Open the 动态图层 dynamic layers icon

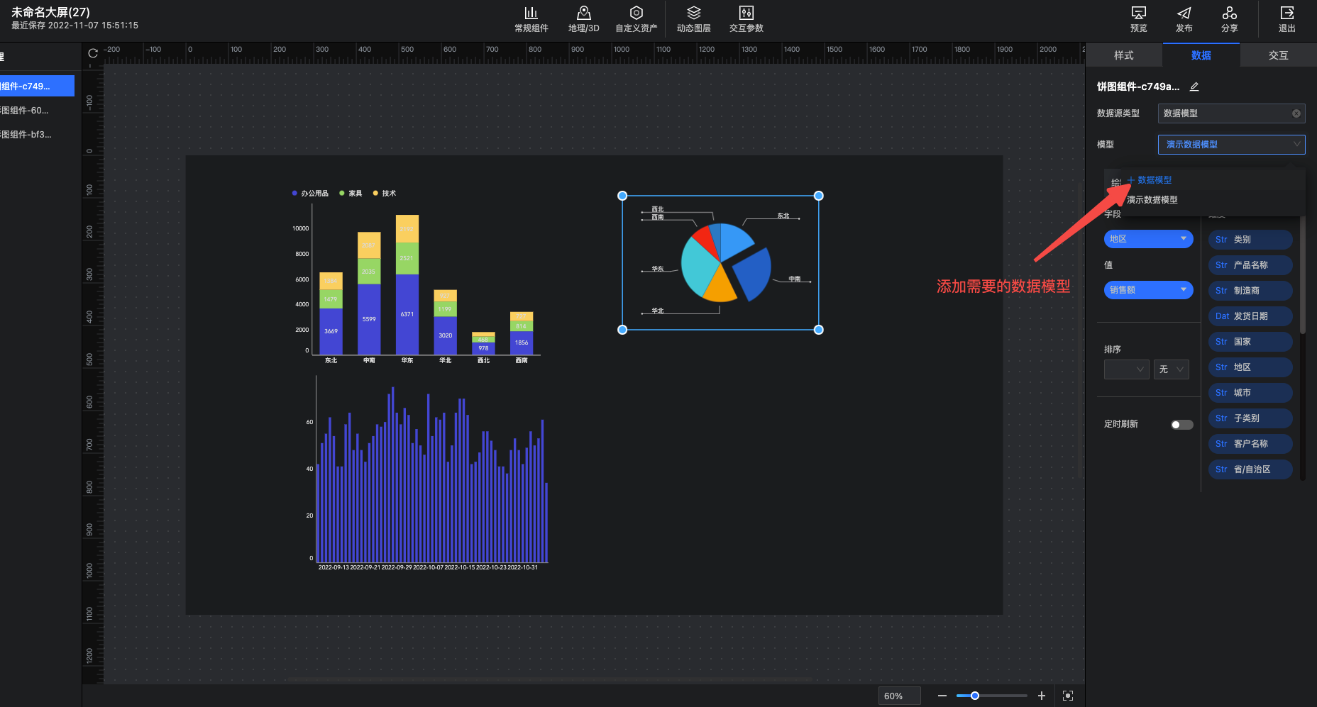(693, 13)
